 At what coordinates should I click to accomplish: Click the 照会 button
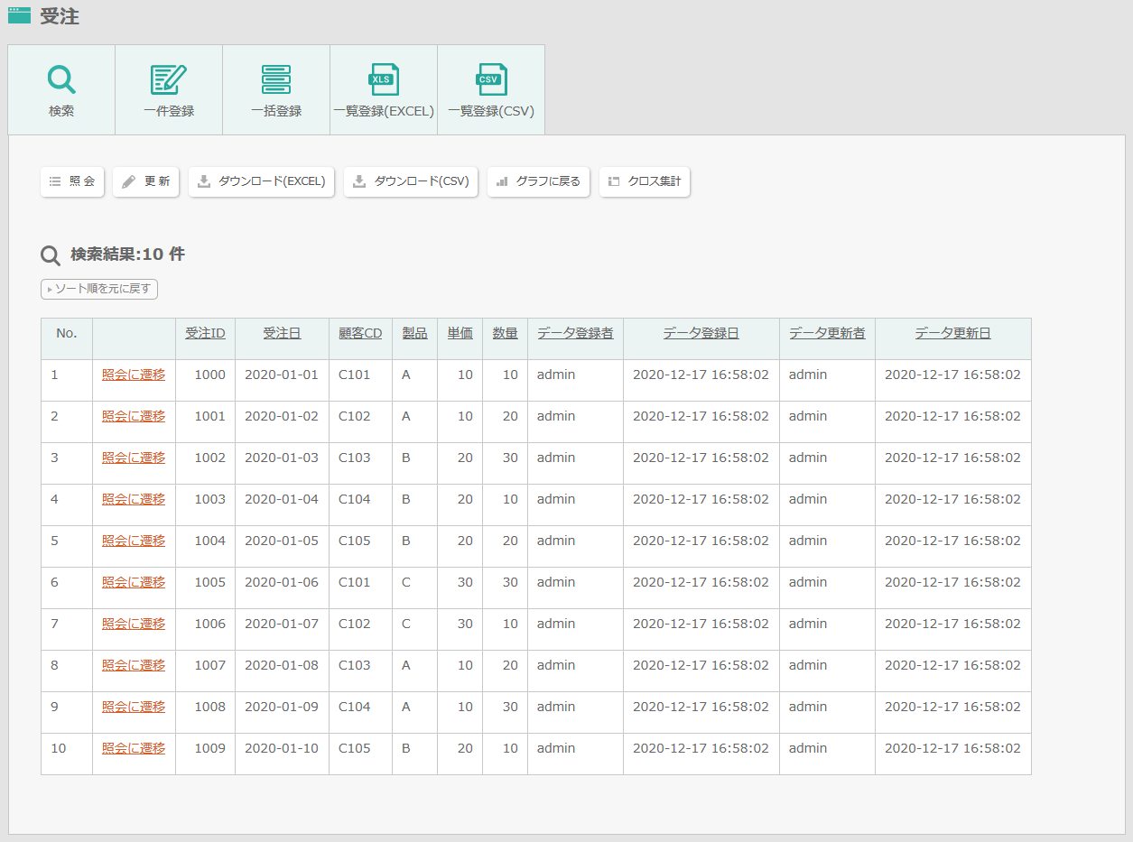pos(72,181)
